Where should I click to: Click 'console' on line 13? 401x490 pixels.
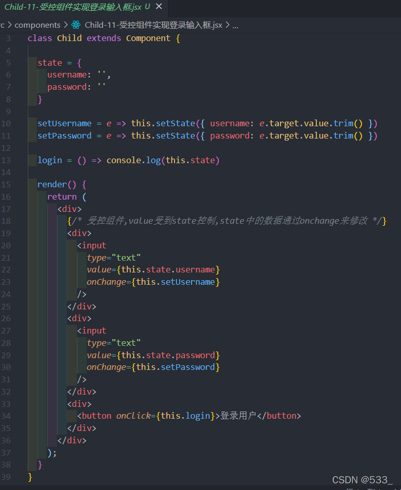[124, 160]
